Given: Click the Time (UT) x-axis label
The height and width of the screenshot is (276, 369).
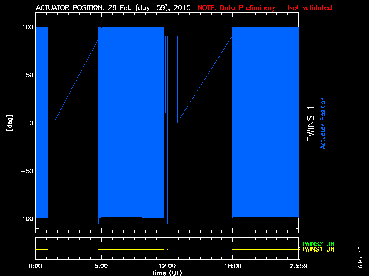Looking at the screenshot, I should click(167, 273).
